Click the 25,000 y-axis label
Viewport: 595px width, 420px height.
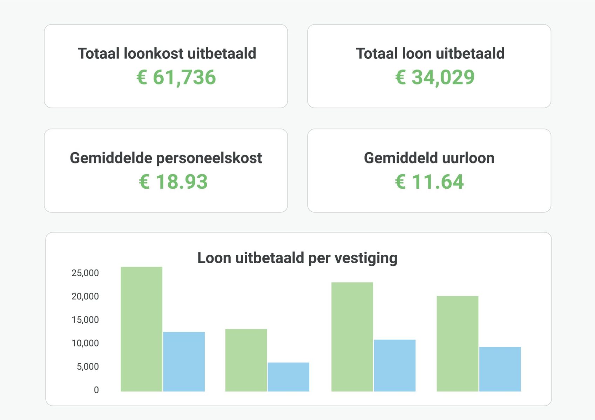click(x=85, y=273)
